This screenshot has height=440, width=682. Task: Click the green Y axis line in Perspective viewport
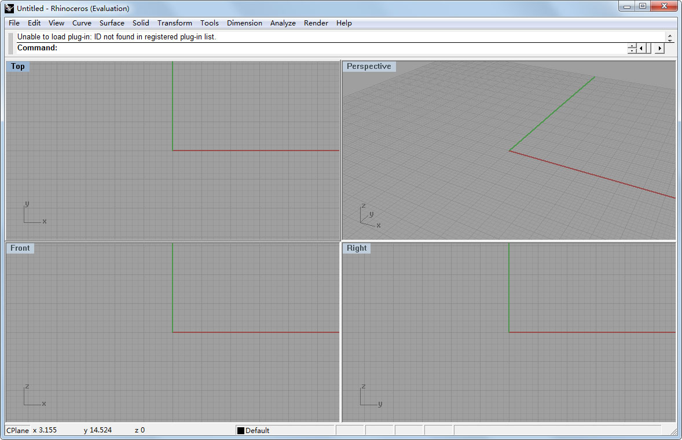click(x=552, y=114)
